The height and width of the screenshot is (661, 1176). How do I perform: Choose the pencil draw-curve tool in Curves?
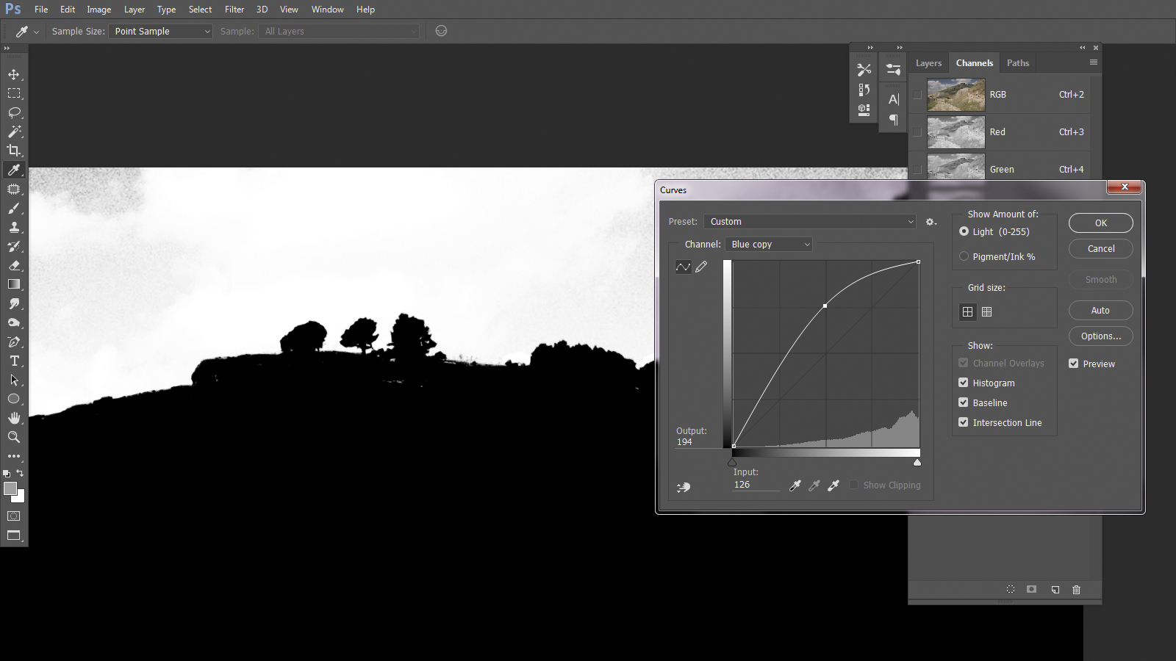point(701,267)
